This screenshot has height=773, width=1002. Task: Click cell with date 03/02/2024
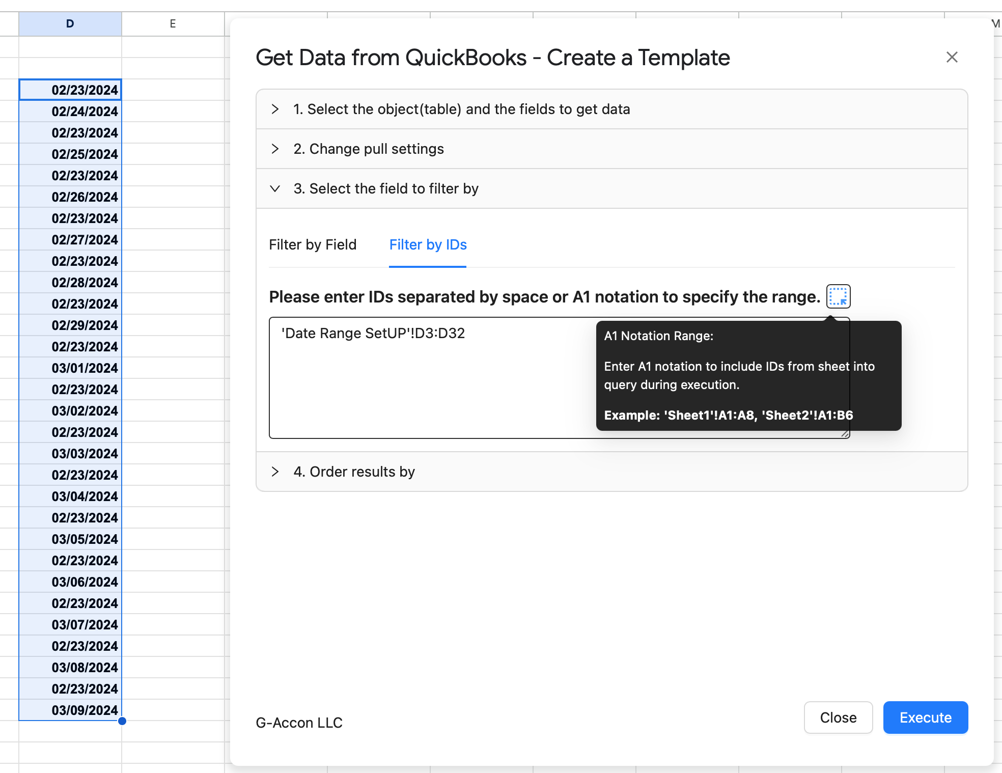(x=70, y=410)
